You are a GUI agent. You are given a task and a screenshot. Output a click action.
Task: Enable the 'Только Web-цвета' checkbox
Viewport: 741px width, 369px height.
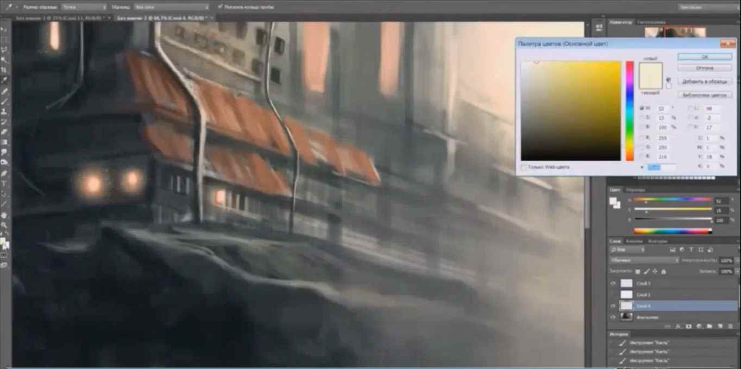point(524,167)
